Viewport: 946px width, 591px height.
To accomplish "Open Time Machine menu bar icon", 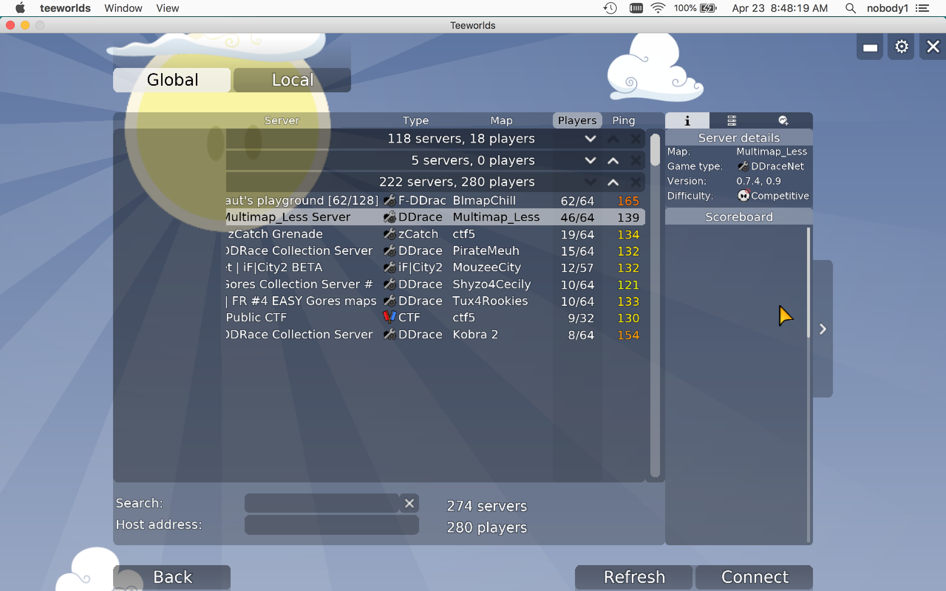I will pyautogui.click(x=610, y=8).
